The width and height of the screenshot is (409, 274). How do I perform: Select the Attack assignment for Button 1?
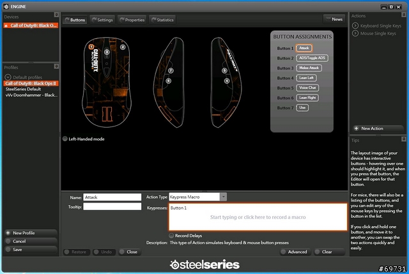point(304,48)
